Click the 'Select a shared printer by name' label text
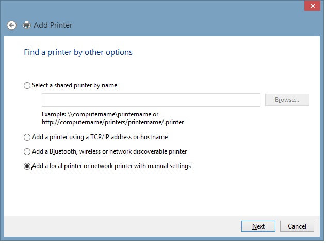The height and width of the screenshot is (243, 326). pyautogui.click(x=74, y=86)
